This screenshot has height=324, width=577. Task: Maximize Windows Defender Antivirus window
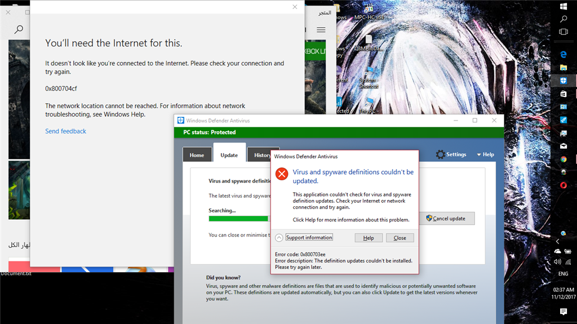474,121
